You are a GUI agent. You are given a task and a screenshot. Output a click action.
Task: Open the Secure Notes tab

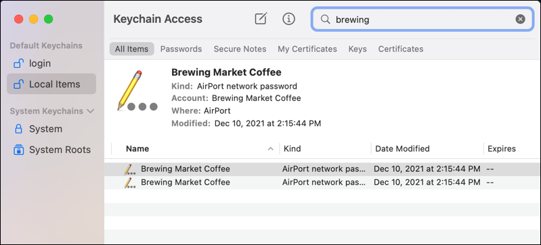[x=240, y=49]
